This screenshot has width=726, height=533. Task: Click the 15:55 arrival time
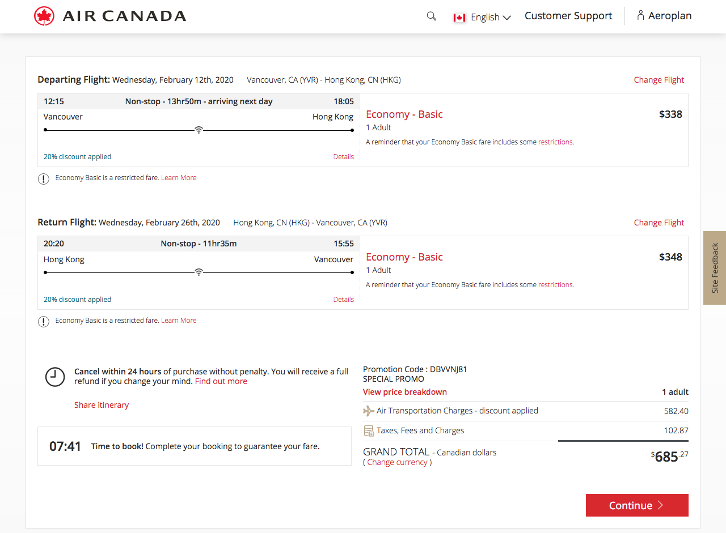pos(344,244)
